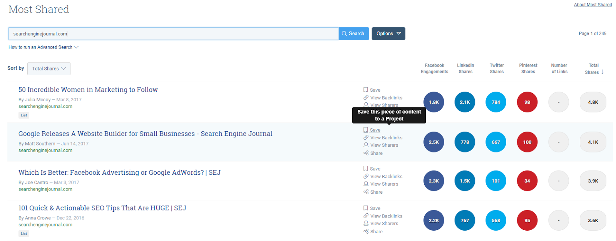This screenshot has width=616, height=241.
Task: Click the 667 Twitter shares circle
Action: click(x=496, y=142)
